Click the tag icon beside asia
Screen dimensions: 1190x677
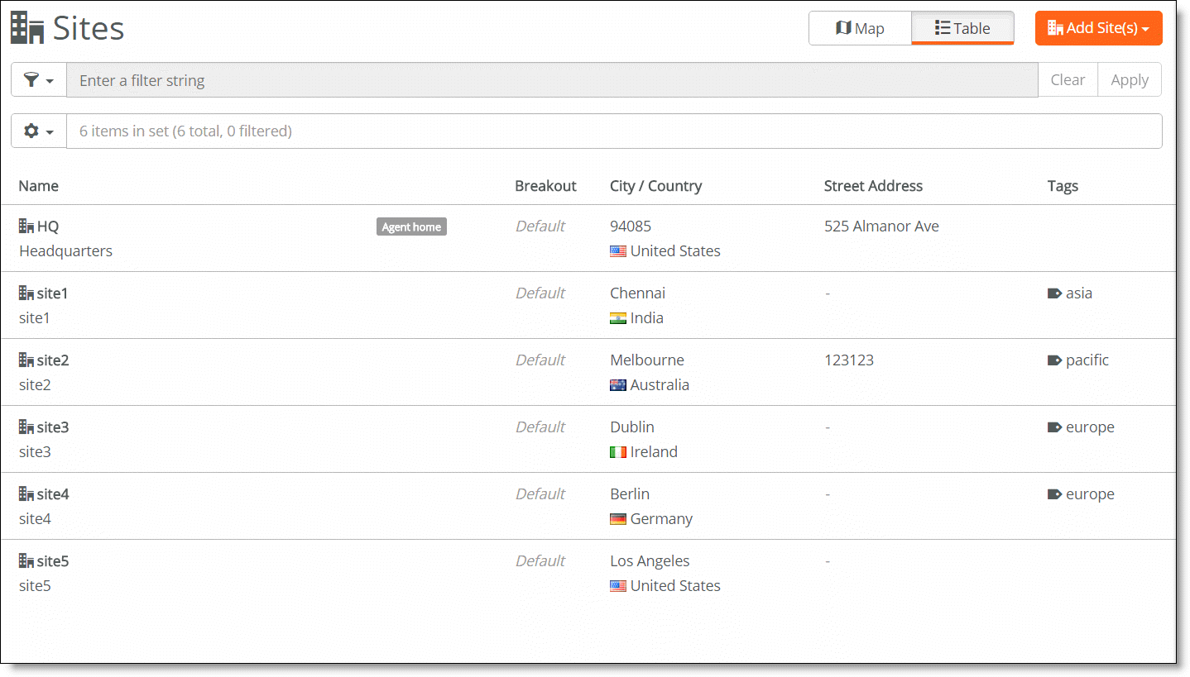[x=1054, y=293]
